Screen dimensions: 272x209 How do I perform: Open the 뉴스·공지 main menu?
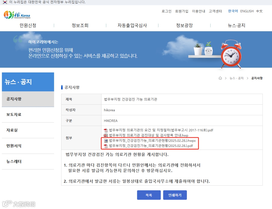pos(236,25)
